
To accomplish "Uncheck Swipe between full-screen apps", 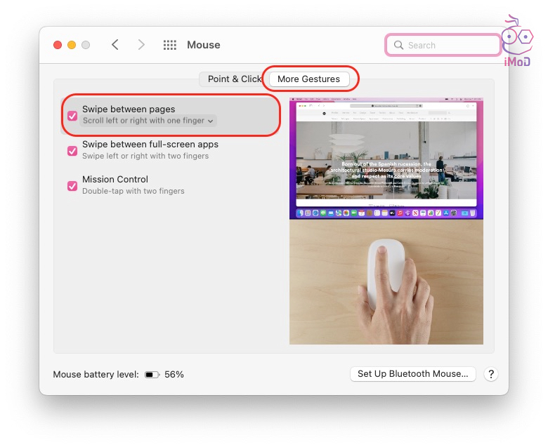I will pyautogui.click(x=72, y=151).
